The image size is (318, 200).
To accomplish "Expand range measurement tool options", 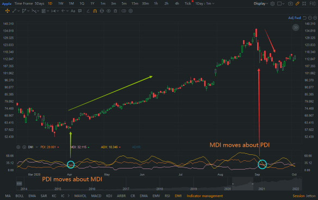I will tap(58, 11).
